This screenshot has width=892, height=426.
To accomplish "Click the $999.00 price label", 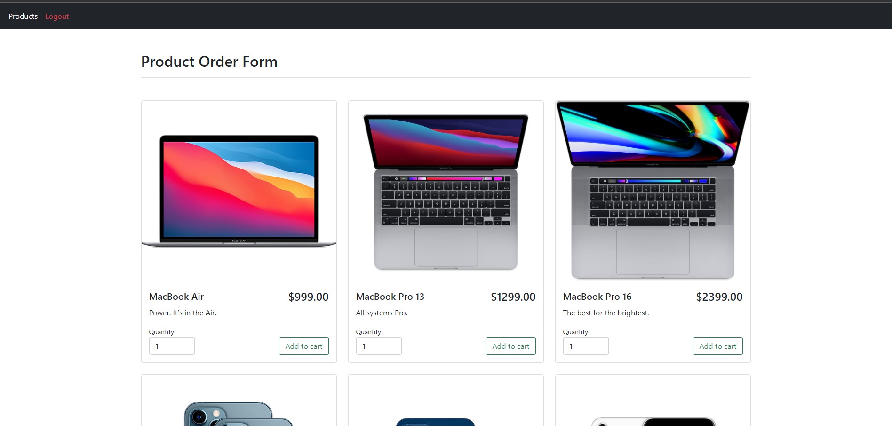I will (309, 297).
